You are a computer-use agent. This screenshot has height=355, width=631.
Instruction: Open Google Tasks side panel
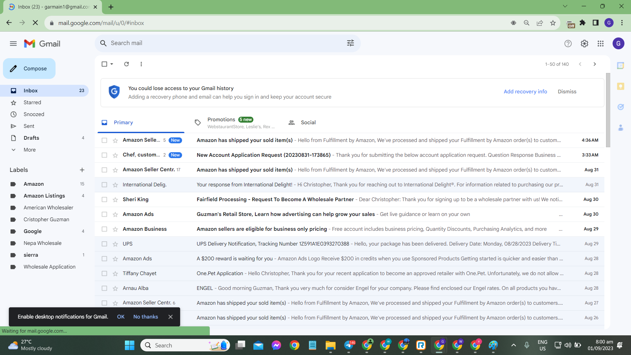click(620, 107)
